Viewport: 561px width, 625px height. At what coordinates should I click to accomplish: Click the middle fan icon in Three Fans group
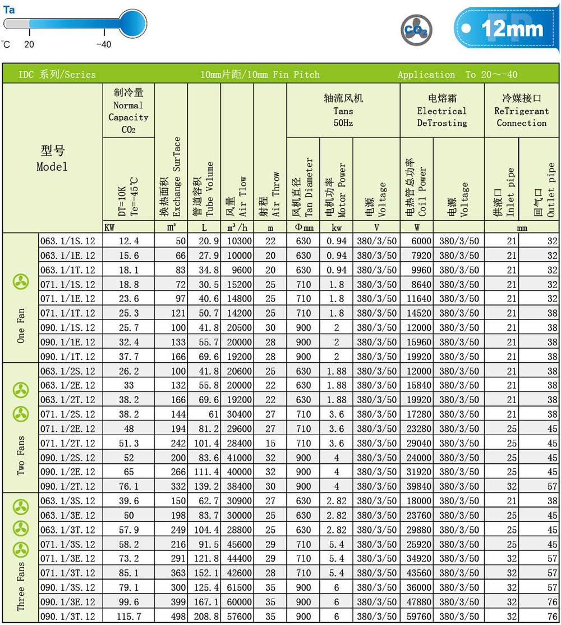(21, 528)
